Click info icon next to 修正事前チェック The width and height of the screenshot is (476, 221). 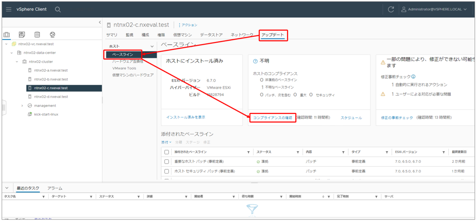413,77
